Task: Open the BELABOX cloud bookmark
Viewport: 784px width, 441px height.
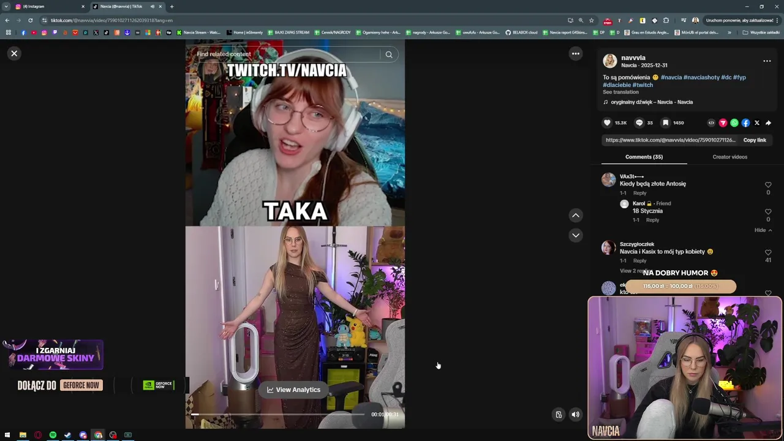Action: (x=521, y=32)
